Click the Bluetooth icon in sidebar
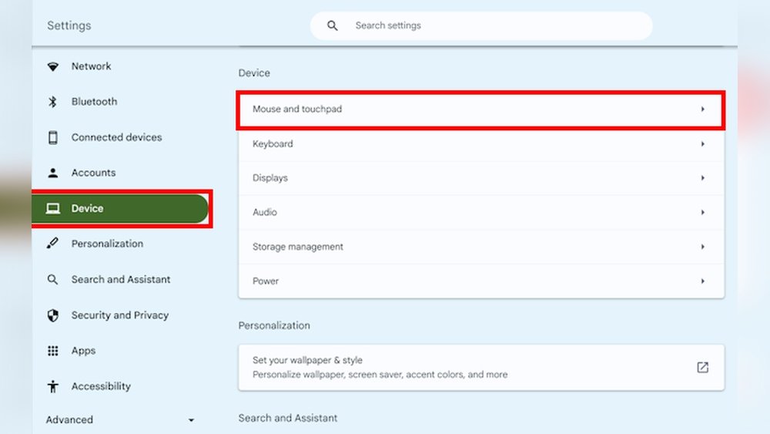Screen dimensions: 770x434 (52, 102)
